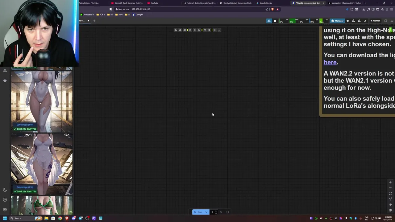Open the green bikini forest thumbnail
This screenshot has width=395, height=222.
coord(42,205)
